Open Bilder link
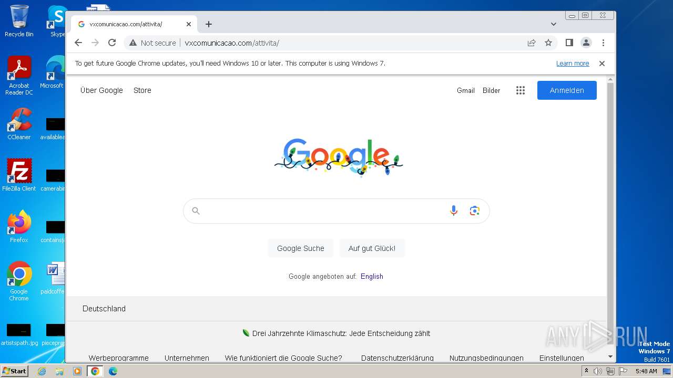 [x=492, y=90]
